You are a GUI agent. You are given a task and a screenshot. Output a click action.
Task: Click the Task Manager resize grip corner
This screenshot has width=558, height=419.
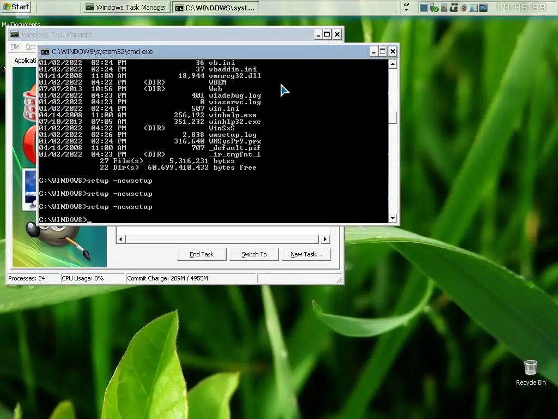coord(339,280)
